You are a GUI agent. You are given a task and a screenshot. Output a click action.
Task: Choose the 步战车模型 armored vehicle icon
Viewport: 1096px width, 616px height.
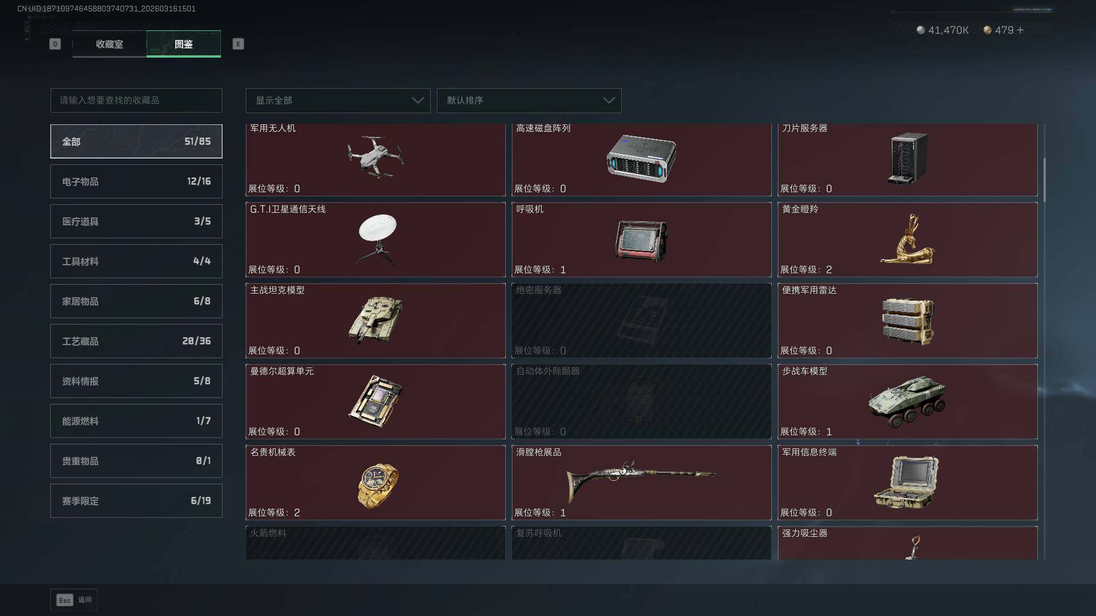[906, 401]
